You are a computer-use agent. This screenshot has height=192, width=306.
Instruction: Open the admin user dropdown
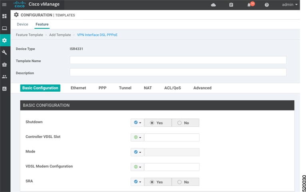[290, 4]
